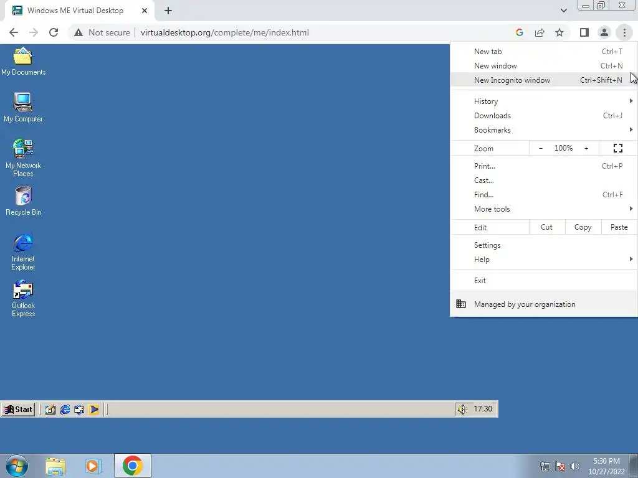Viewport: 638px width, 478px height.
Task: Click the Paste button in Edit row
Action: click(619, 227)
